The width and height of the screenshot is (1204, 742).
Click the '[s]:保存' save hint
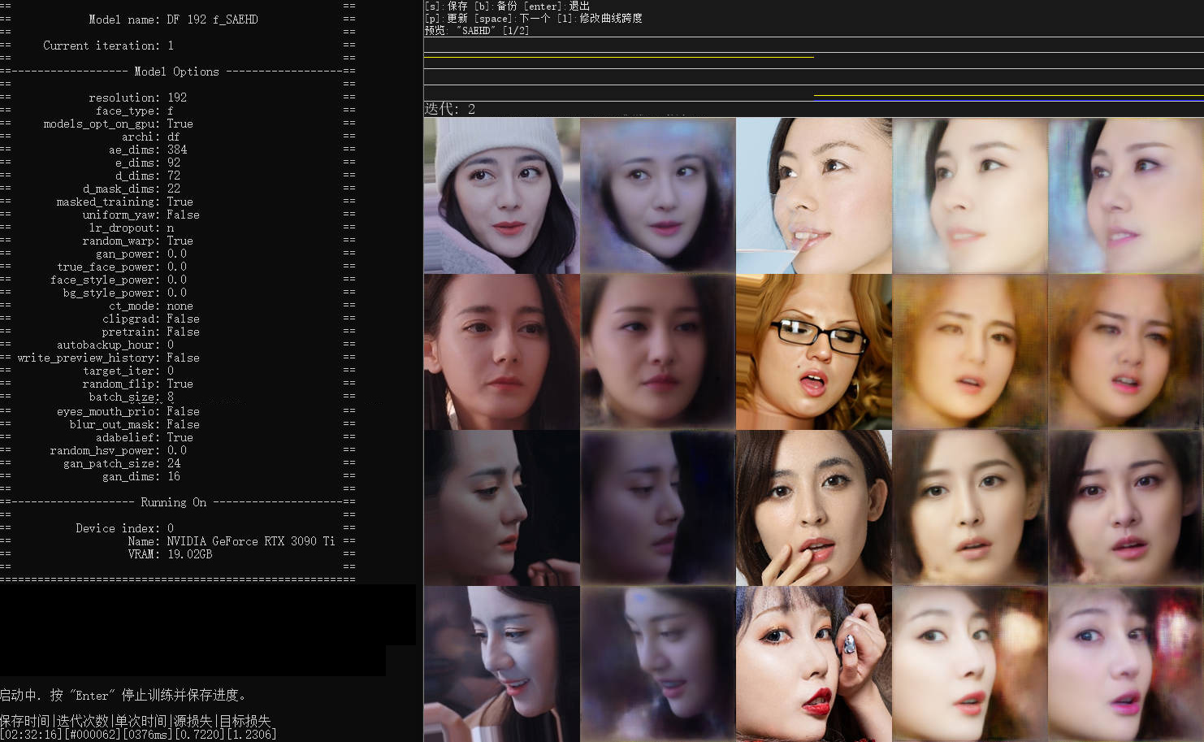point(446,6)
